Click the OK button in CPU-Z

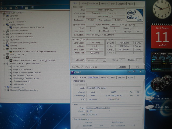[137, 67]
